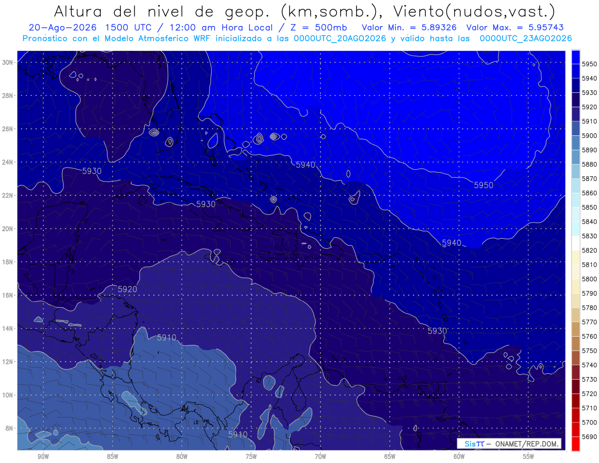Click the '28N' latitude axis label
Screen dimensions: 599x463
[8, 95]
